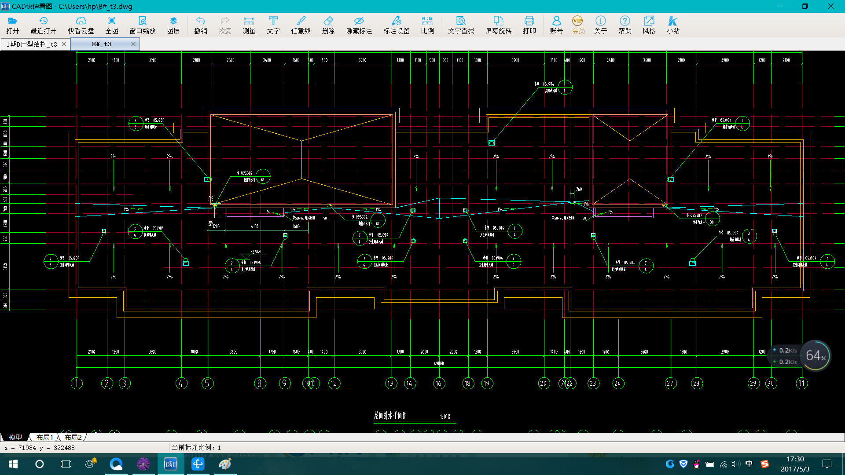845x475 pixels.
Task: Click the Print (打印) icon
Action: [x=529, y=25]
